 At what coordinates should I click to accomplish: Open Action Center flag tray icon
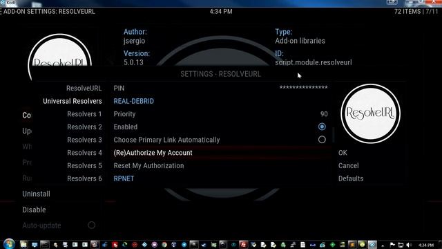pos(392,244)
